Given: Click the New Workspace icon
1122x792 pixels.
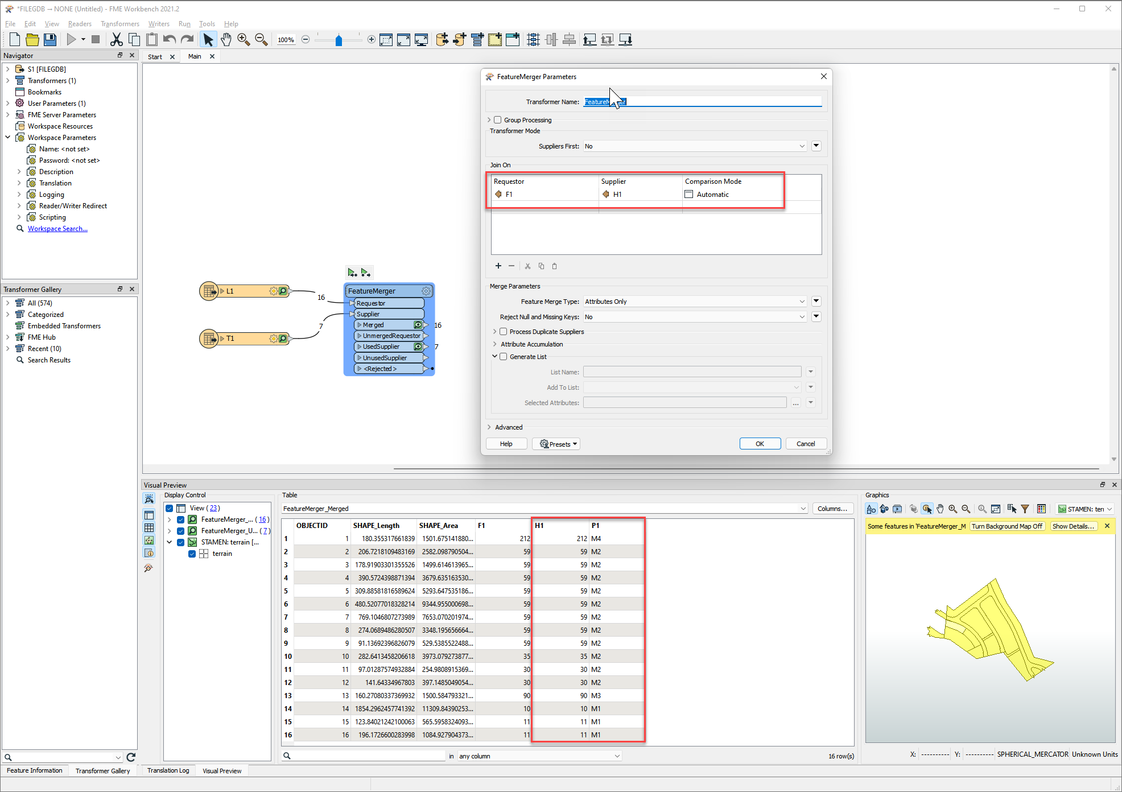Looking at the screenshot, I should [15, 39].
